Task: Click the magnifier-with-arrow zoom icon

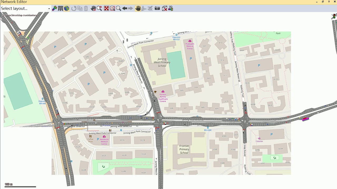Action: 99,8
